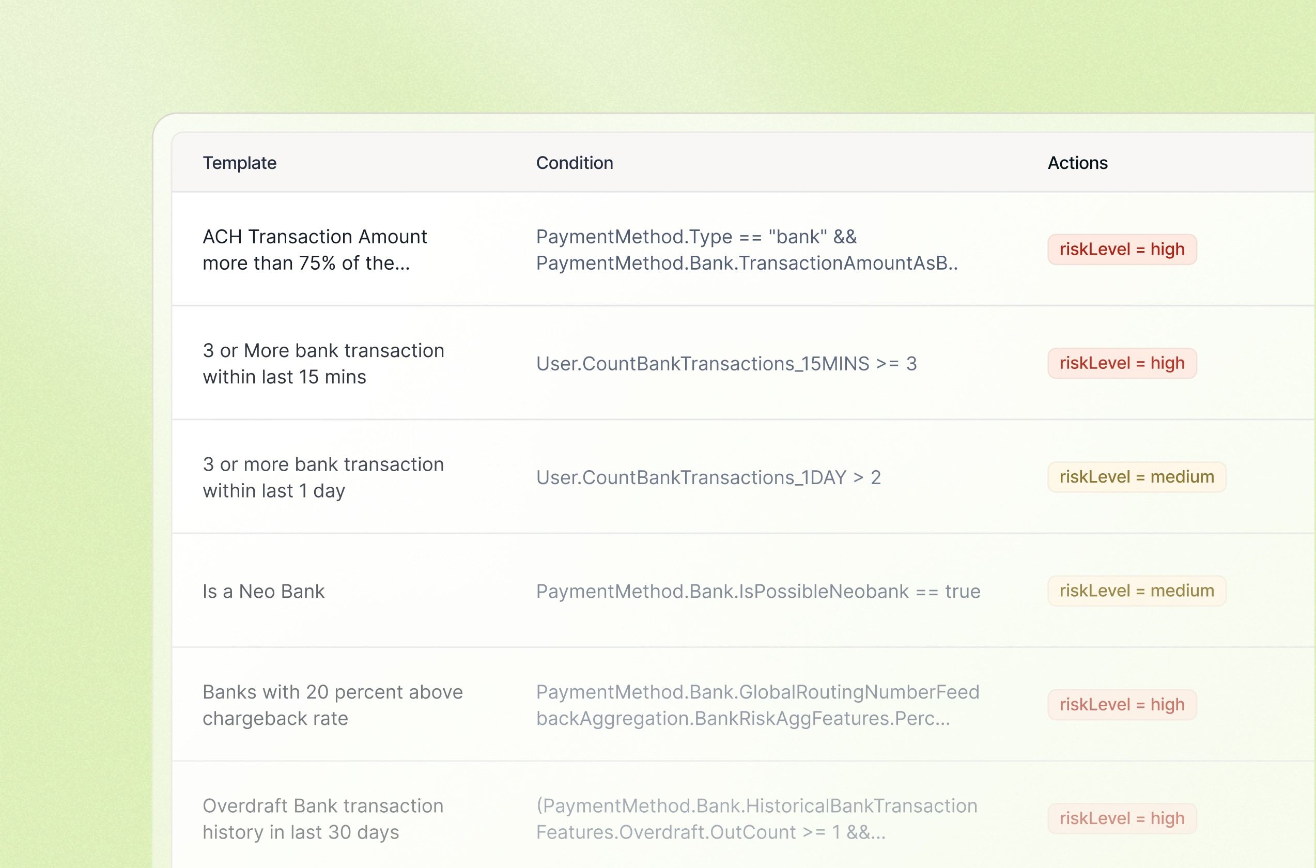Select '3 or More bank transaction within last 15 mins'
1316x868 pixels.
(323, 364)
